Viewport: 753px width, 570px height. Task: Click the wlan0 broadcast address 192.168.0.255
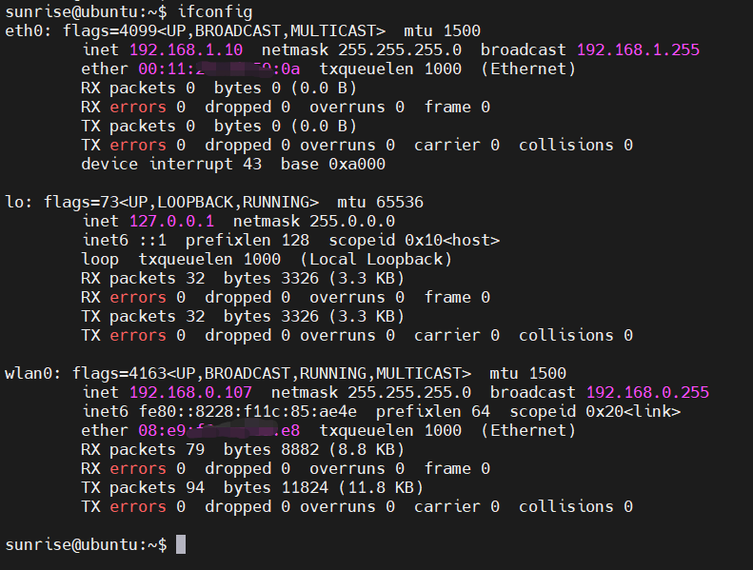tap(647, 392)
